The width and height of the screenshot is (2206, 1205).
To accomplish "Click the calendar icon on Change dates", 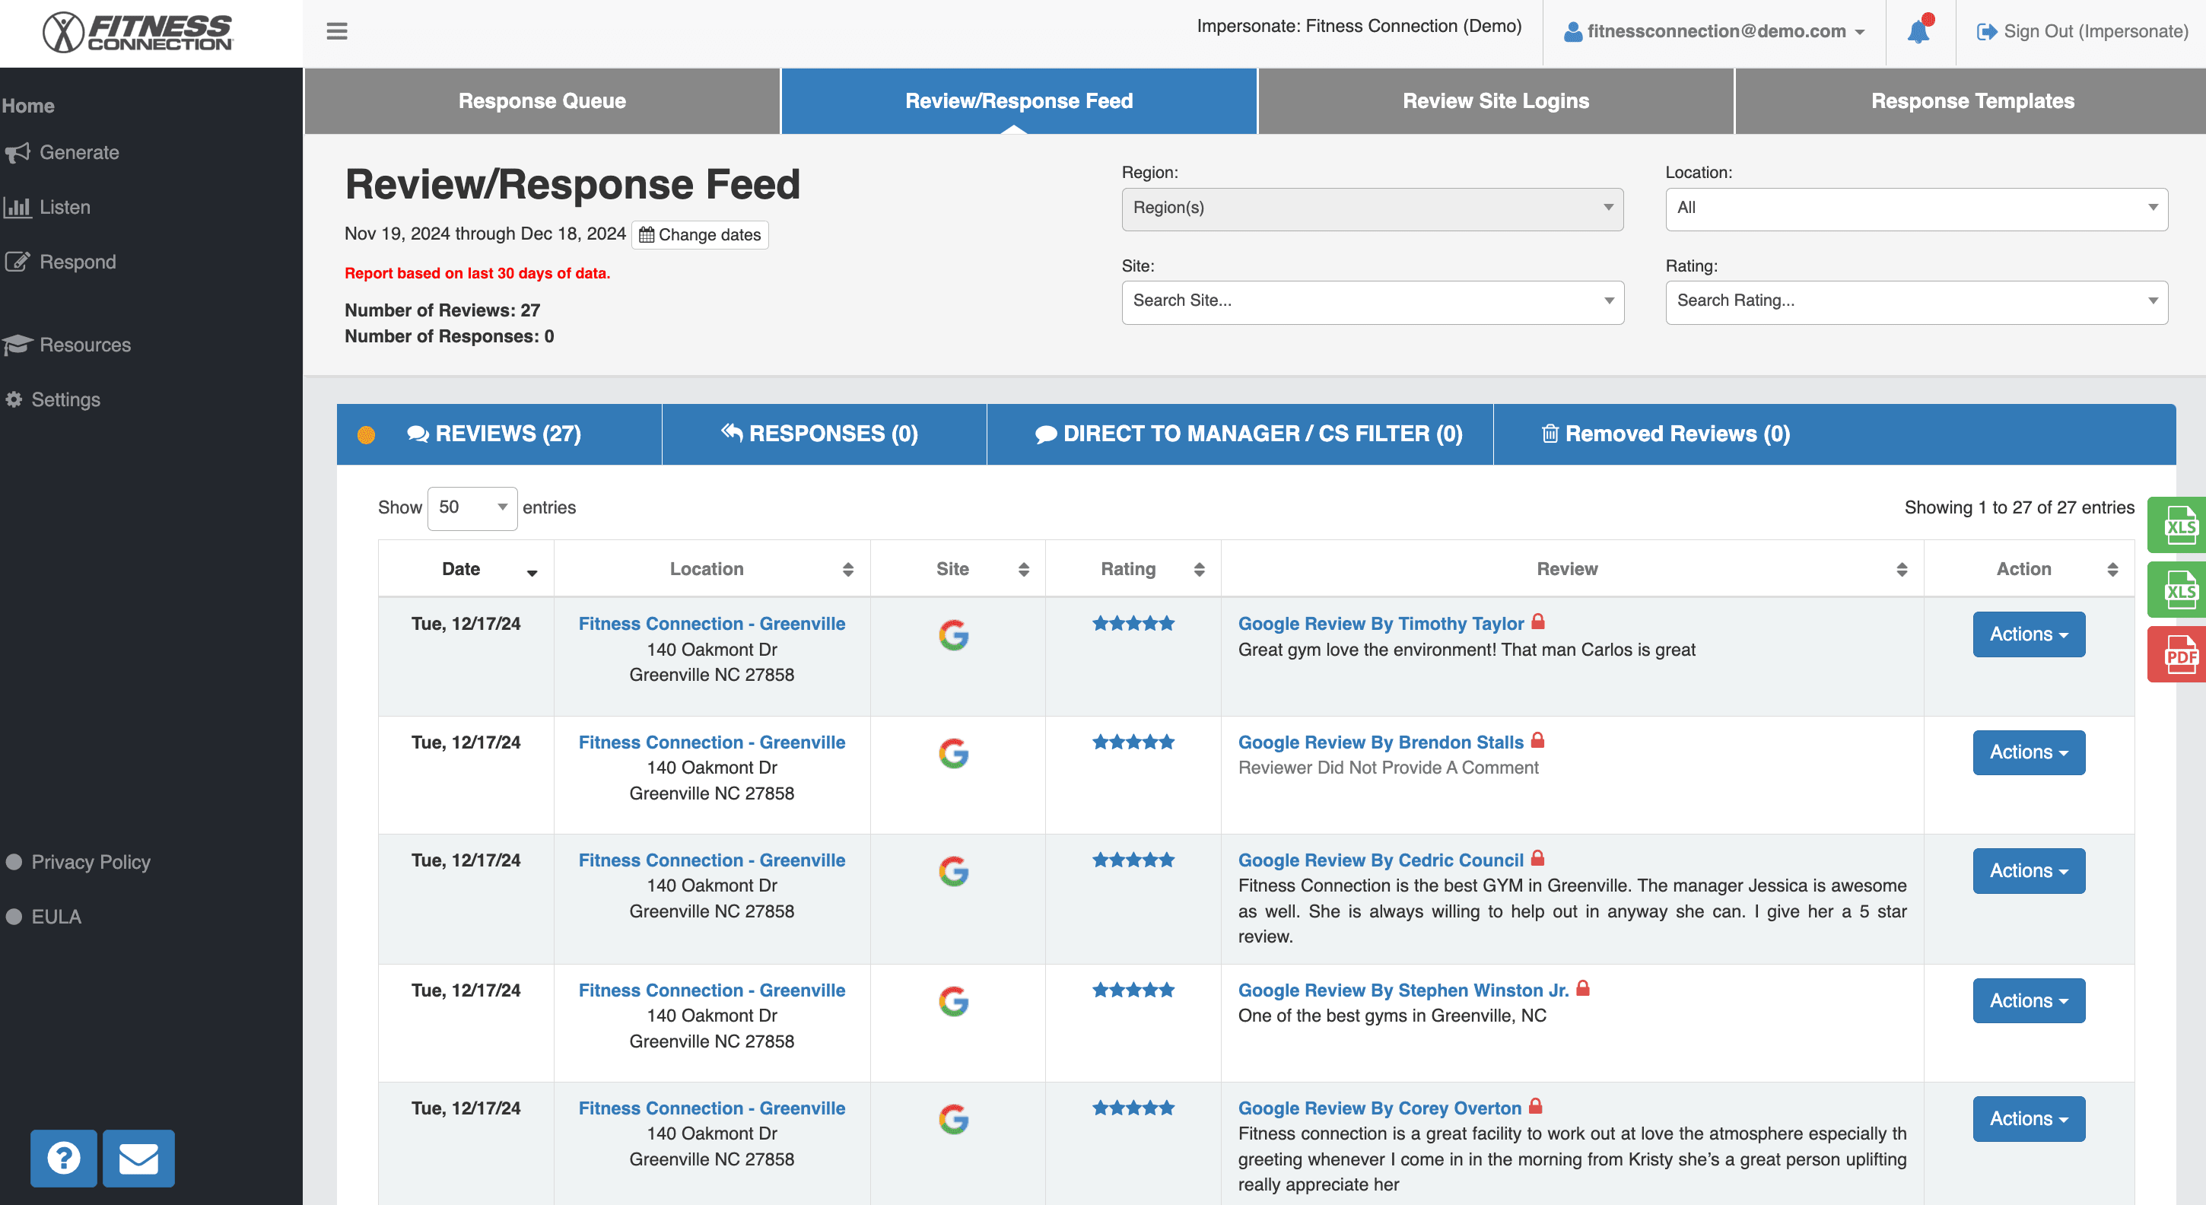I will click(647, 234).
